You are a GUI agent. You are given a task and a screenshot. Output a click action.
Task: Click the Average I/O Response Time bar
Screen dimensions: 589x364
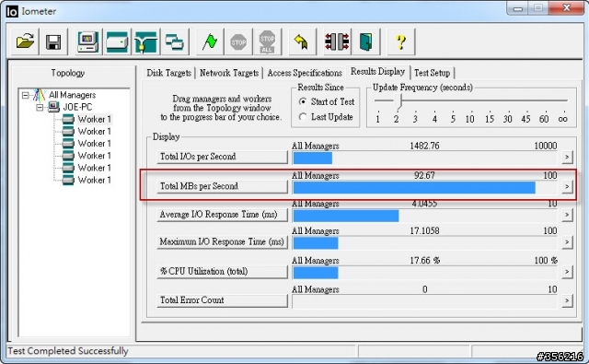(425, 216)
